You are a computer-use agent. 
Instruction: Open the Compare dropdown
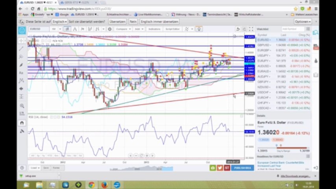tap(123, 29)
